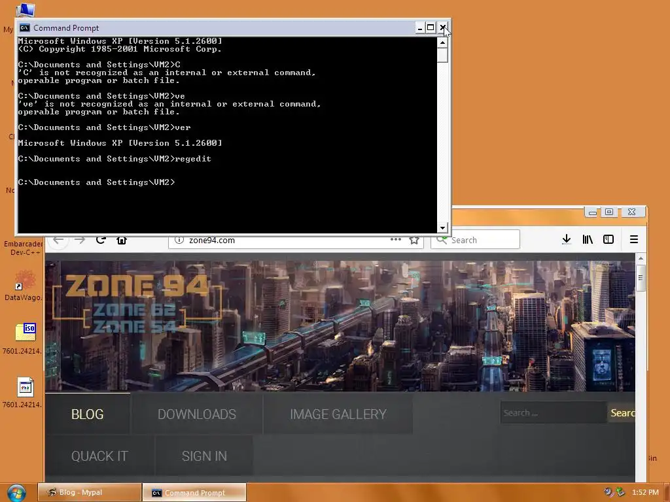Open site information icon in address bar
This screenshot has height=502, width=670.
179,240
